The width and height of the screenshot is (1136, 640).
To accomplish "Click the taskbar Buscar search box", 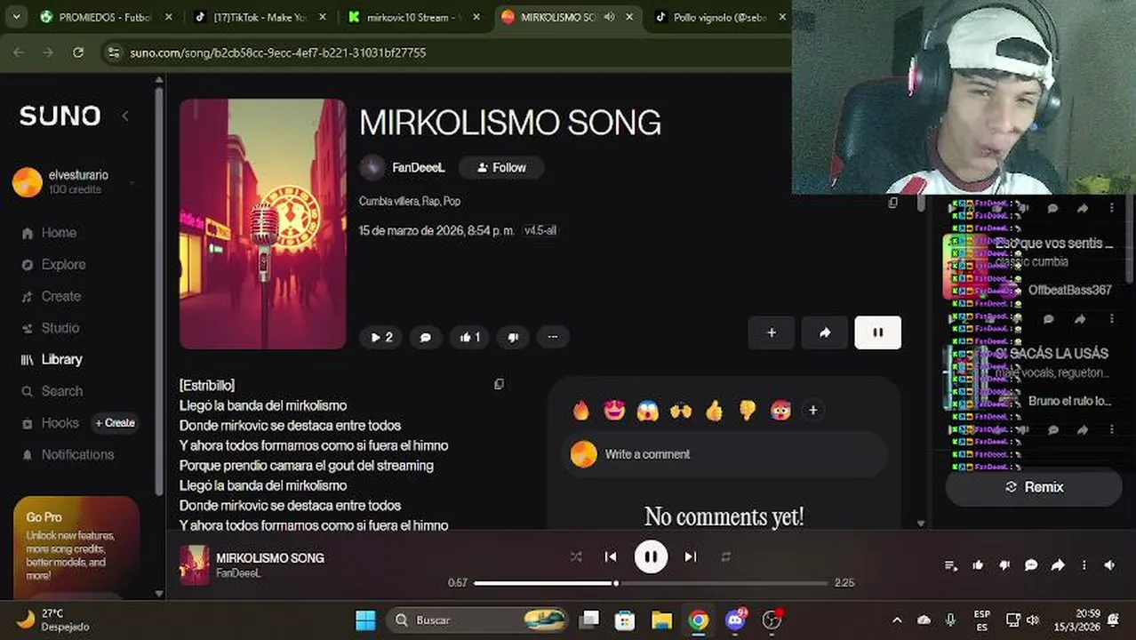I will (478, 620).
